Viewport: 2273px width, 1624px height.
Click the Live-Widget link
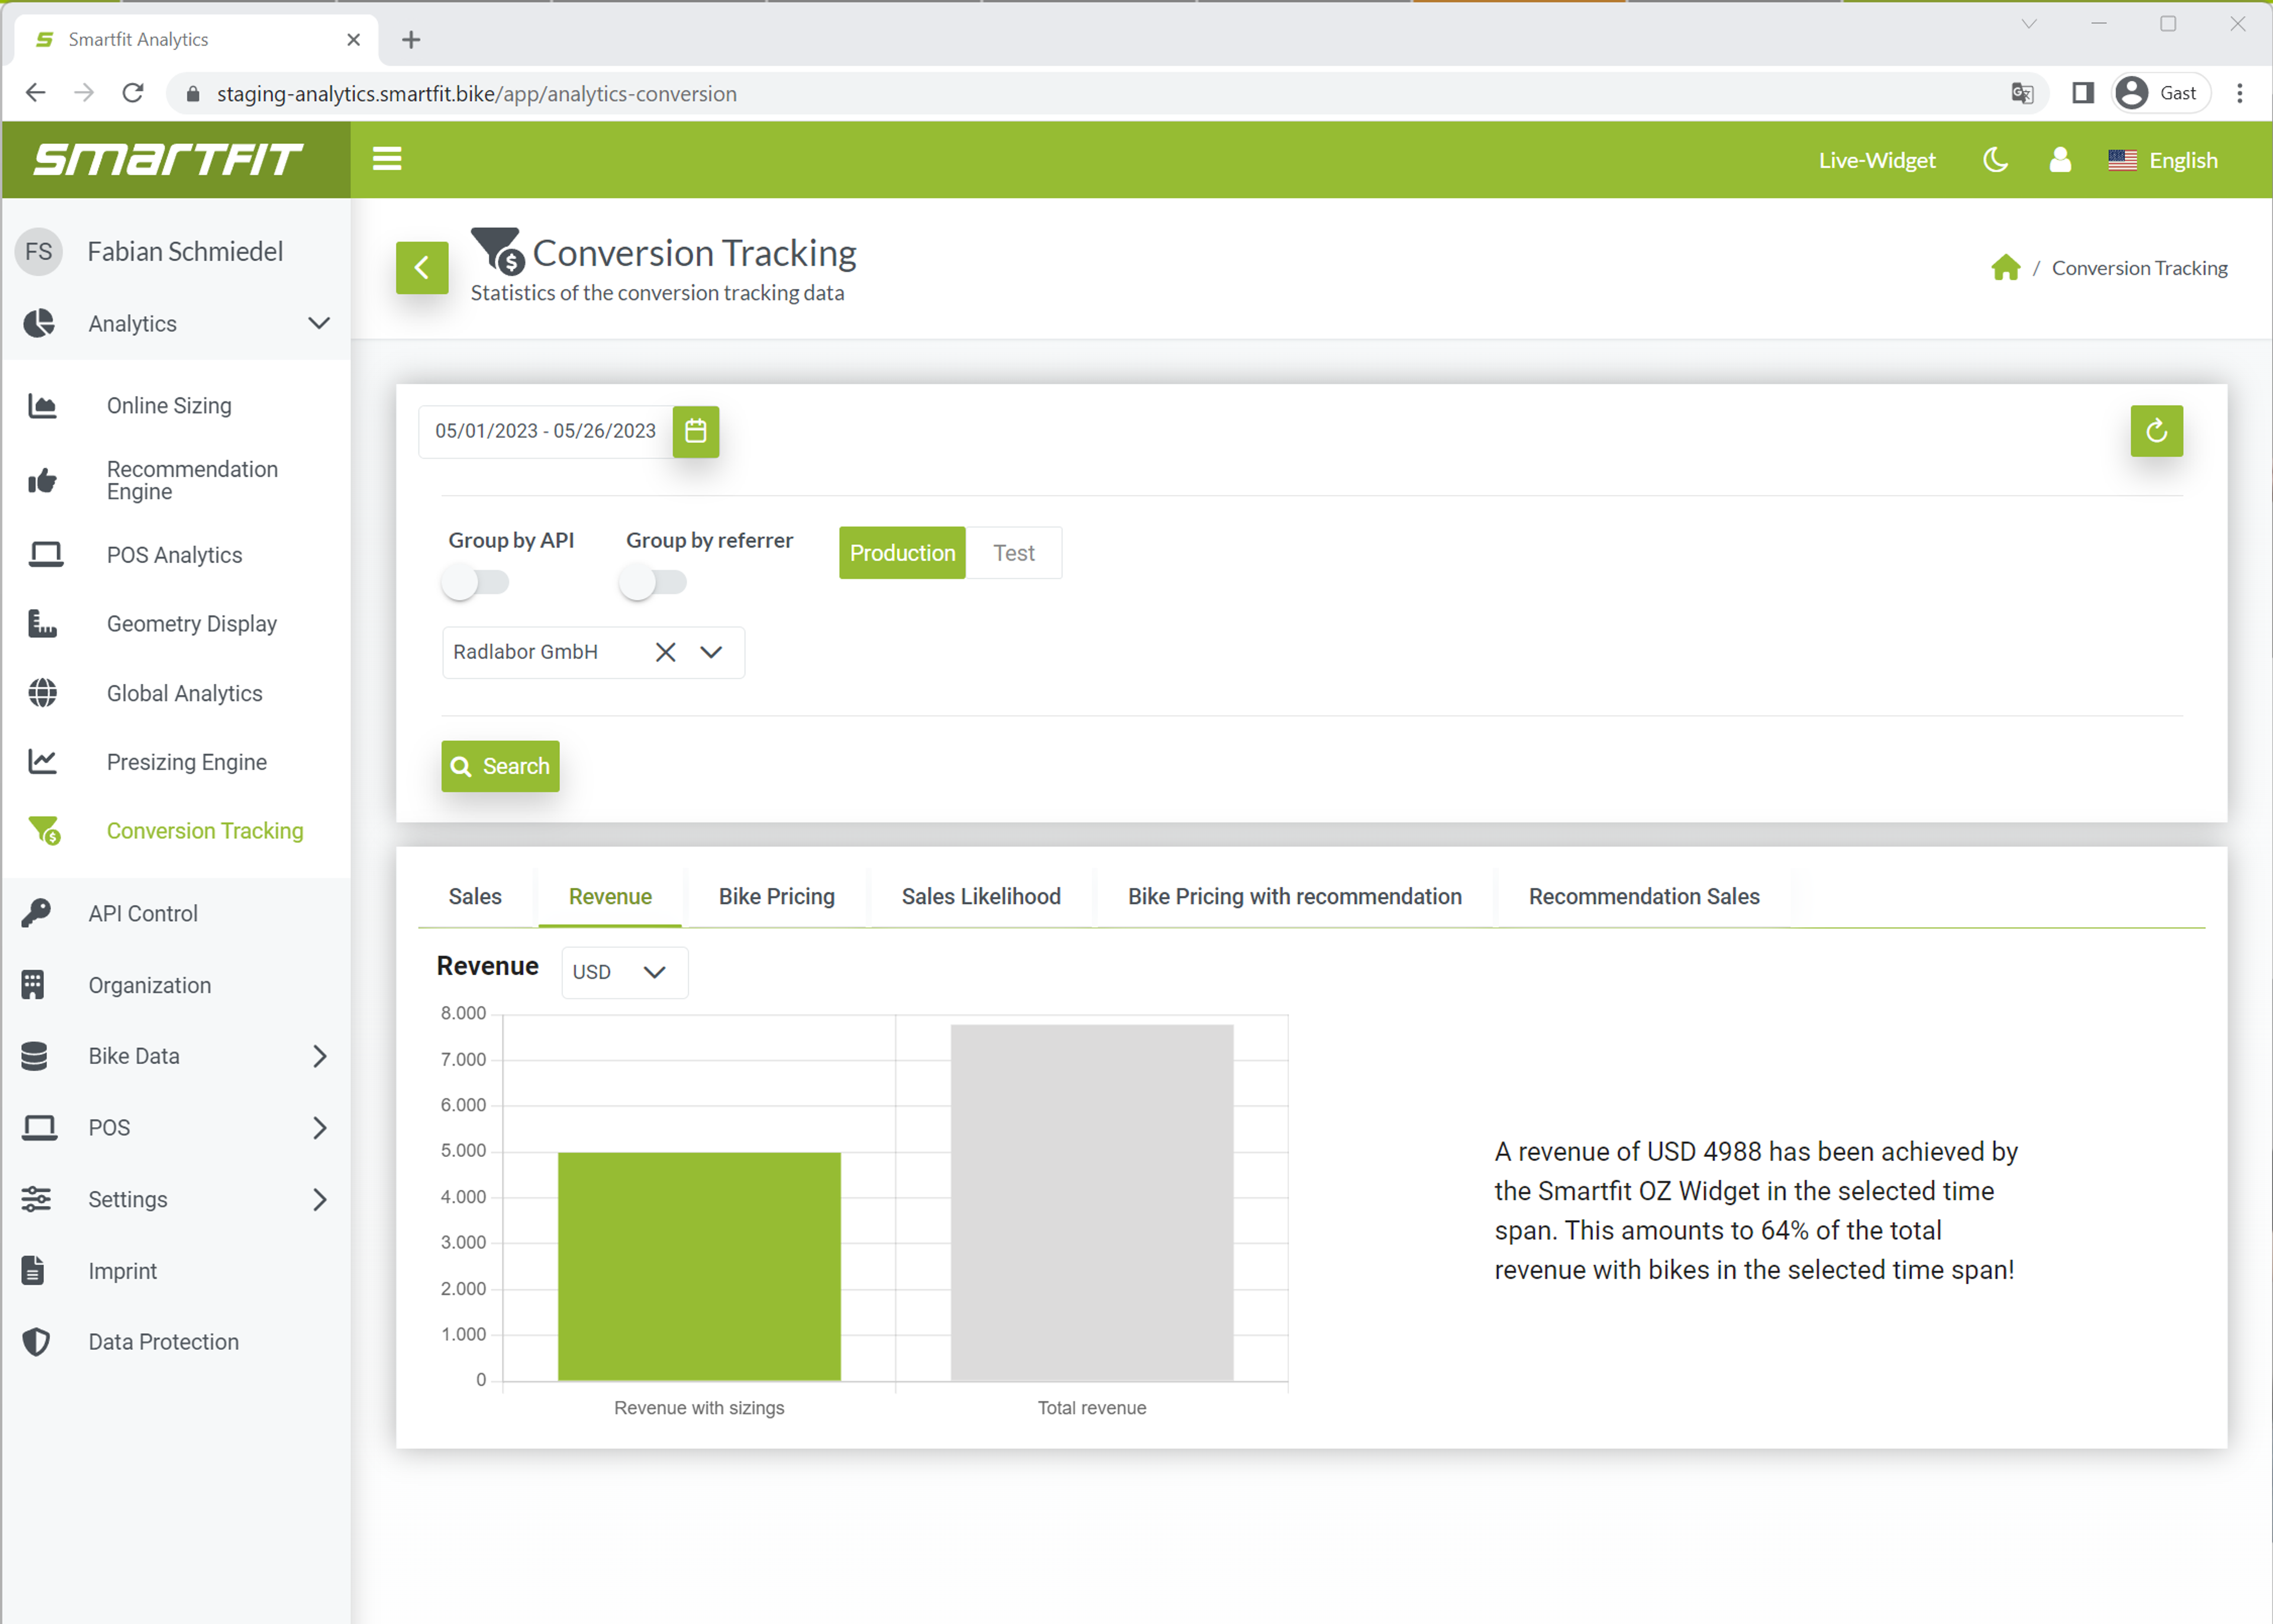(1876, 160)
